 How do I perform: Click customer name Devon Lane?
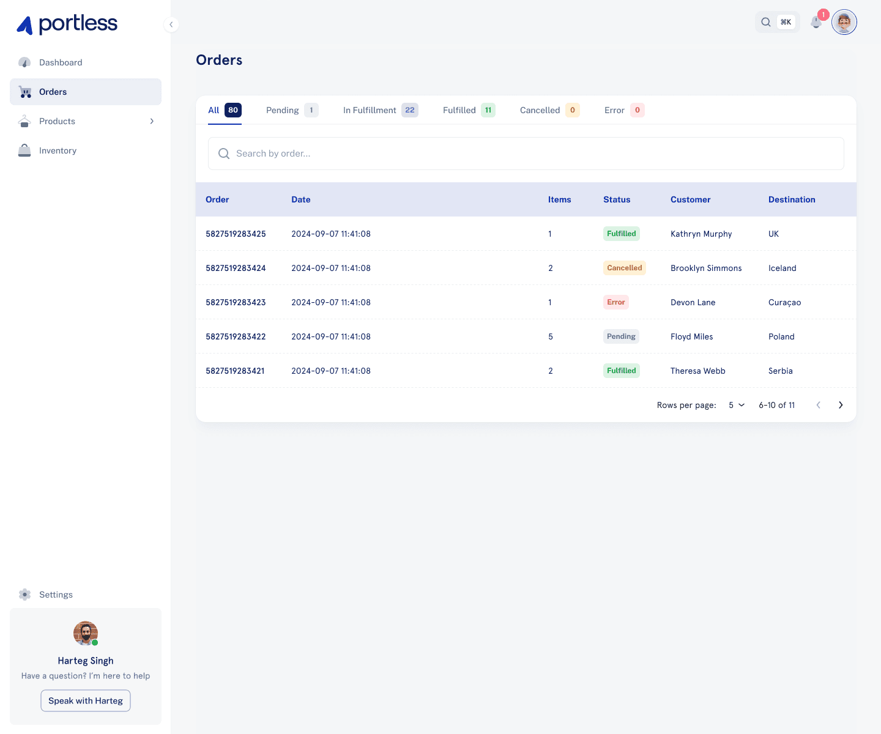point(693,302)
